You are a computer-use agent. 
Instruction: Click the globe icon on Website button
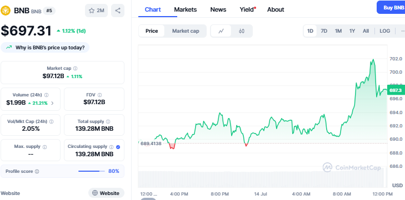(95, 193)
